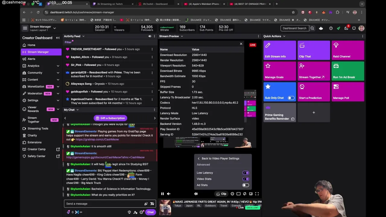The image size is (386, 217).
Task: Open Activity Feed panel options menu
Action: pos(154,36)
